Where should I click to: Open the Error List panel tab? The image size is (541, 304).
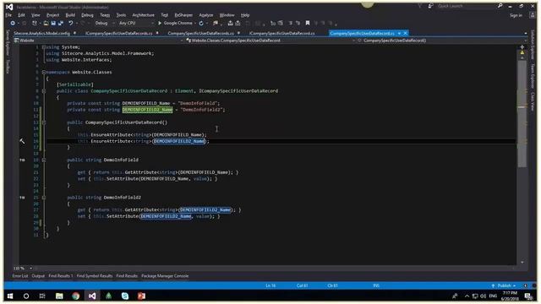pos(20,276)
